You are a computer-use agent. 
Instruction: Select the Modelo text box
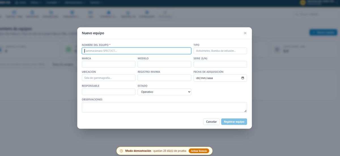164,64
